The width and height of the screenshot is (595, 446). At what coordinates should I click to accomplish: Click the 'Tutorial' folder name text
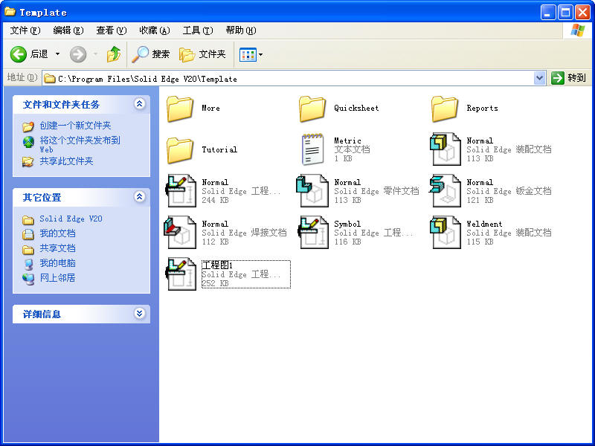point(219,150)
